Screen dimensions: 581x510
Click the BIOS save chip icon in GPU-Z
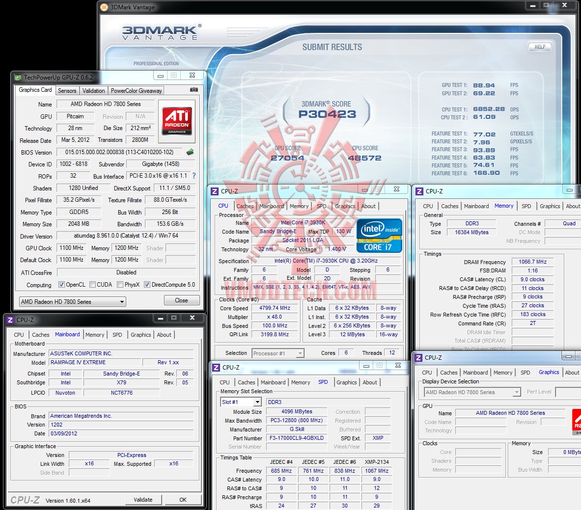[190, 152]
